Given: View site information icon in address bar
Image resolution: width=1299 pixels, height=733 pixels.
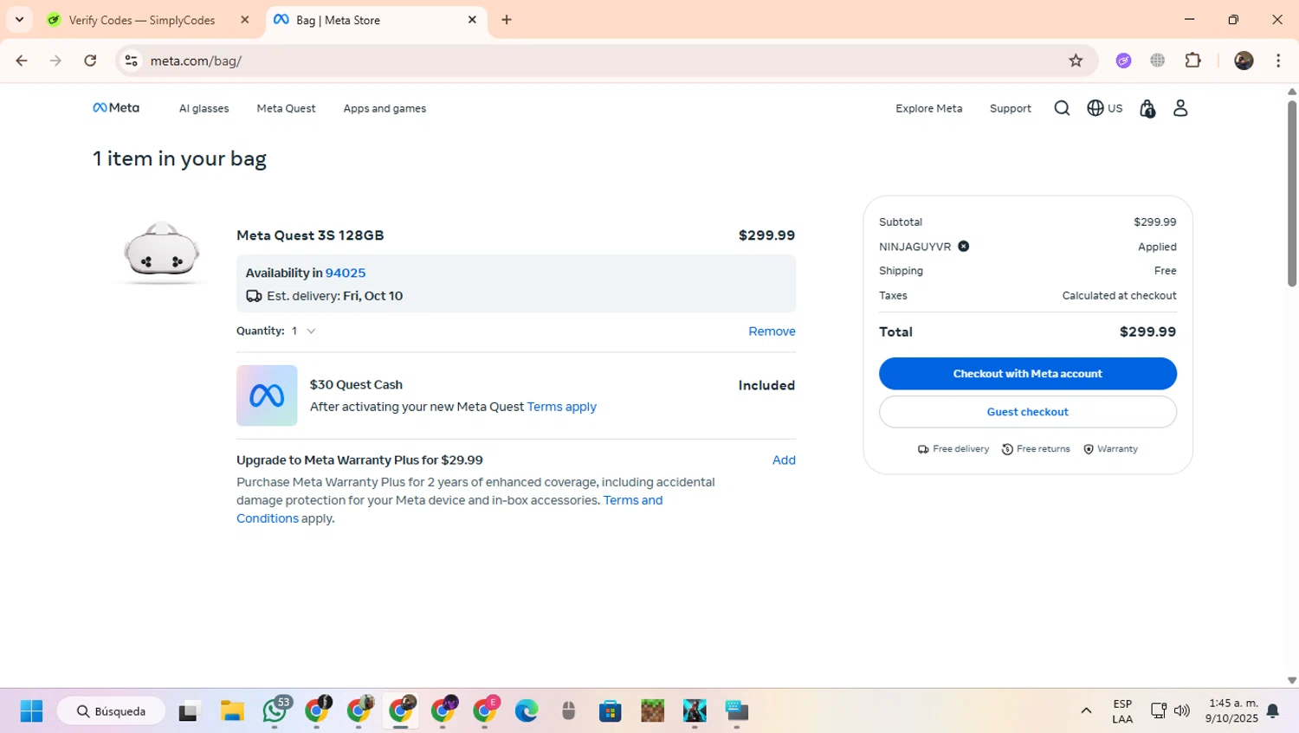Looking at the screenshot, I should 132,61.
